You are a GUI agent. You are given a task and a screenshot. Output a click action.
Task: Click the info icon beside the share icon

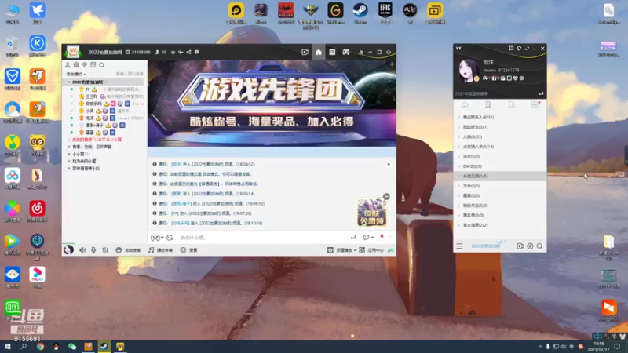[197, 52]
